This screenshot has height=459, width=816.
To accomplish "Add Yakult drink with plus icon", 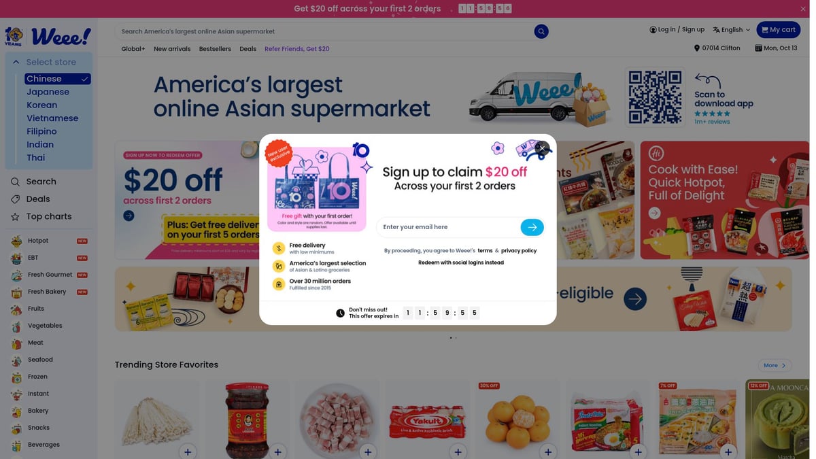I will (458, 452).
